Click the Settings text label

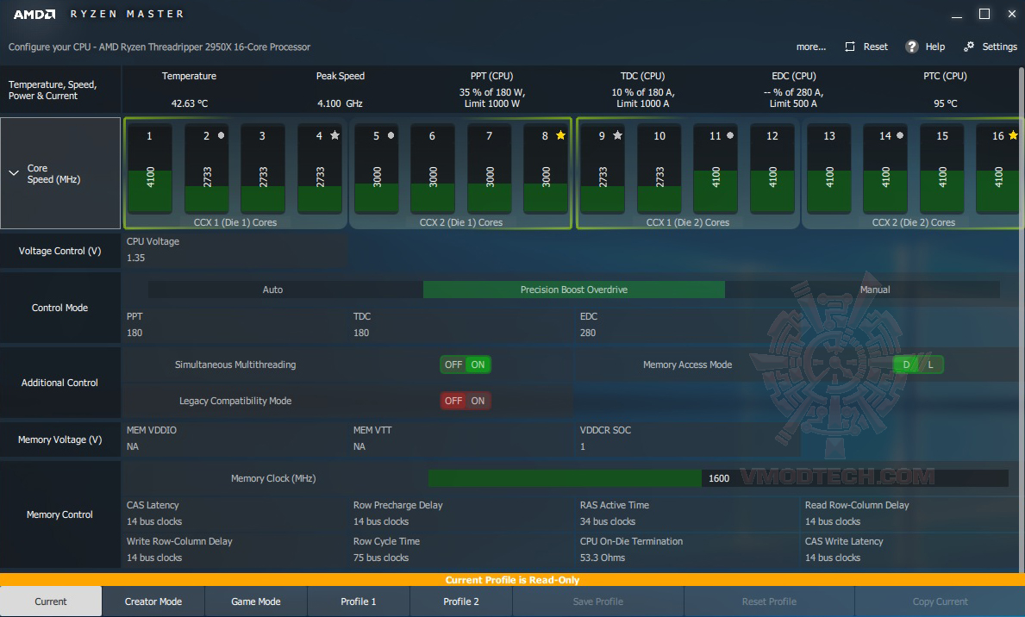click(999, 47)
